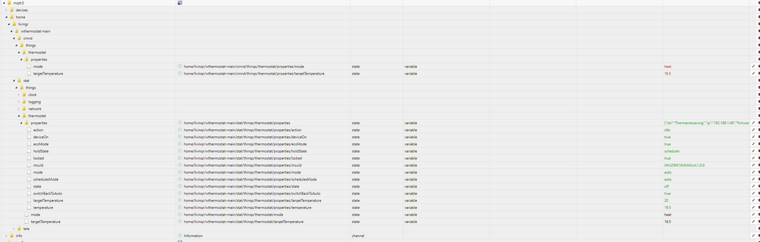
Task: Click edit pencil for the action row
Action: [753, 130]
